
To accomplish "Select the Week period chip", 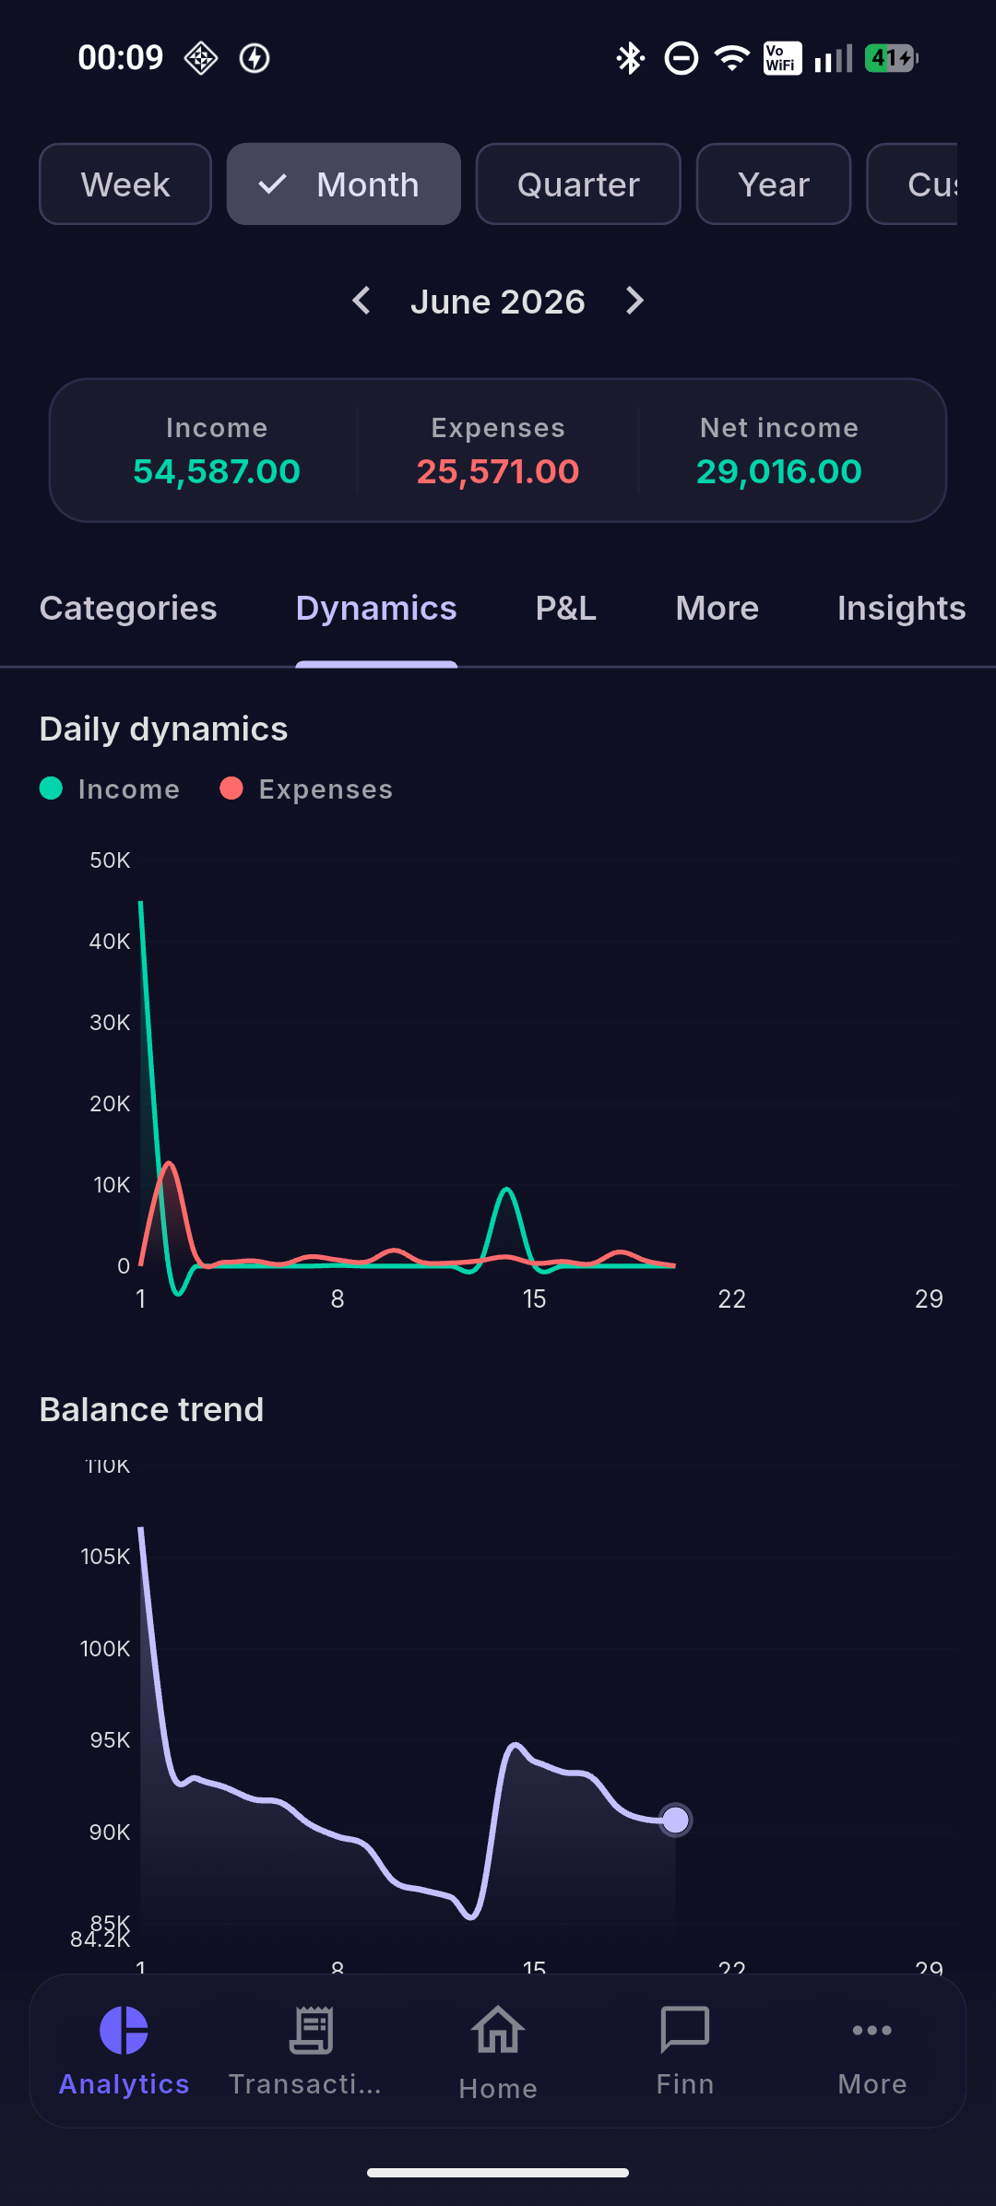I will (125, 184).
